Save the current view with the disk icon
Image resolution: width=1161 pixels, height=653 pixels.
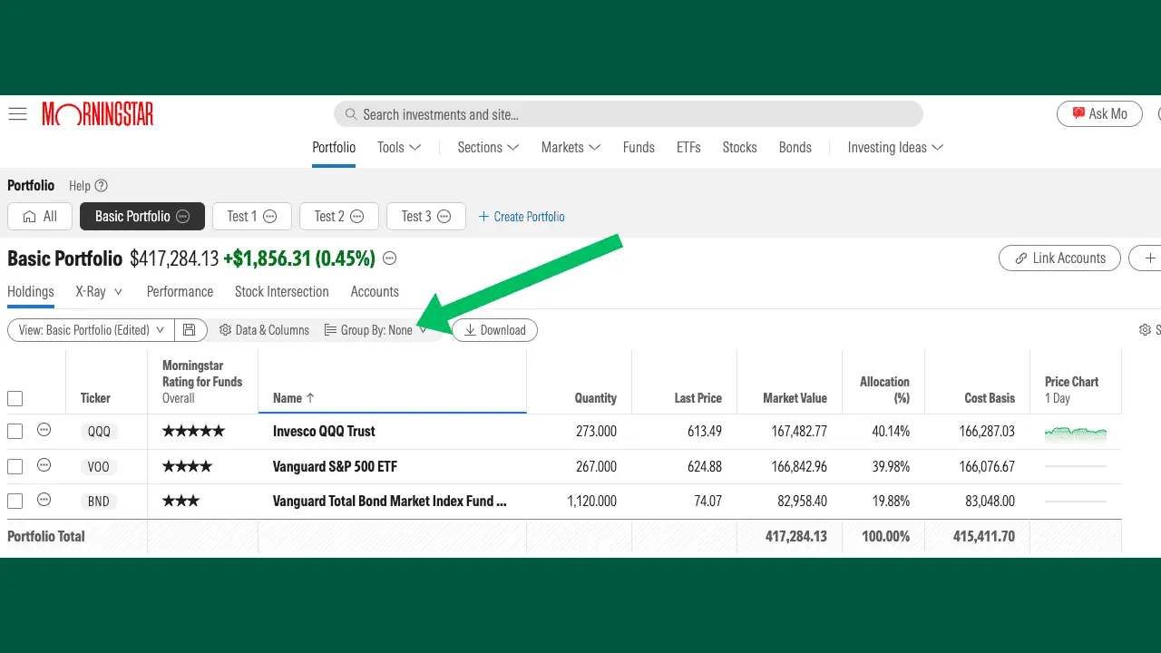click(x=190, y=329)
